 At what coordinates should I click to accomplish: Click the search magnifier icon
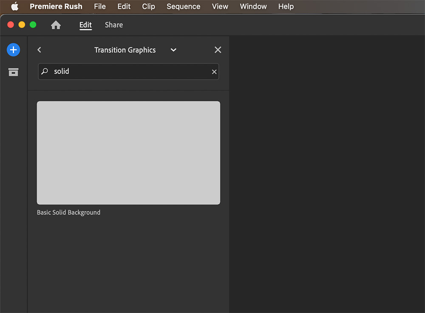point(45,71)
